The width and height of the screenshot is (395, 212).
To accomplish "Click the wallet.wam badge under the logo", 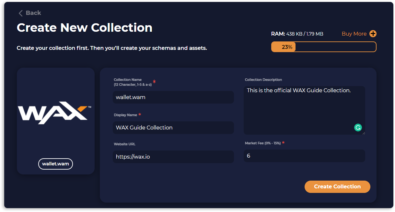I will pyautogui.click(x=55, y=164).
